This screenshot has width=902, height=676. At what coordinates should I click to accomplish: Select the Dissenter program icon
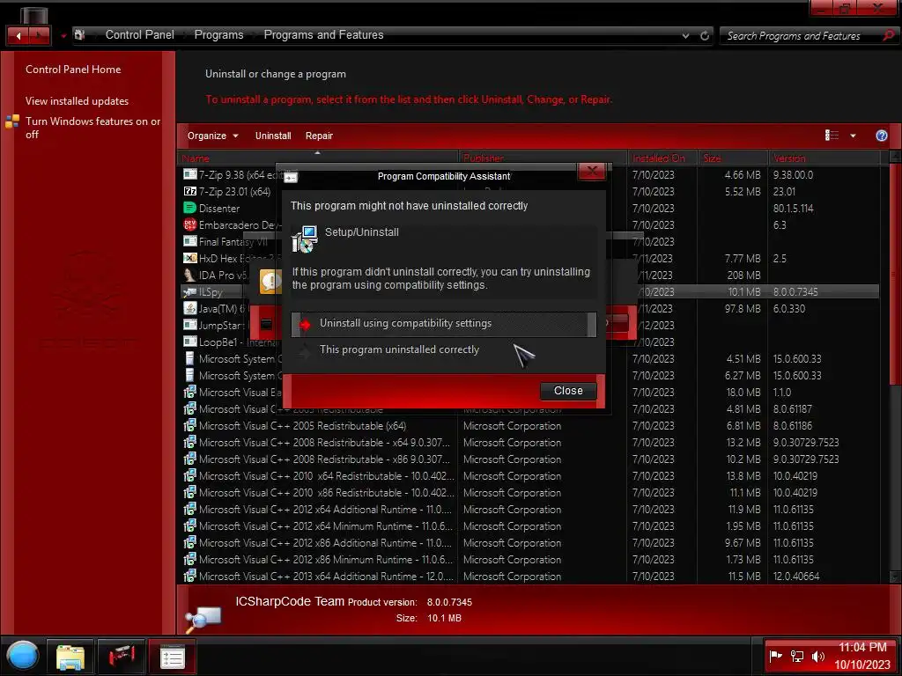(x=189, y=208)
